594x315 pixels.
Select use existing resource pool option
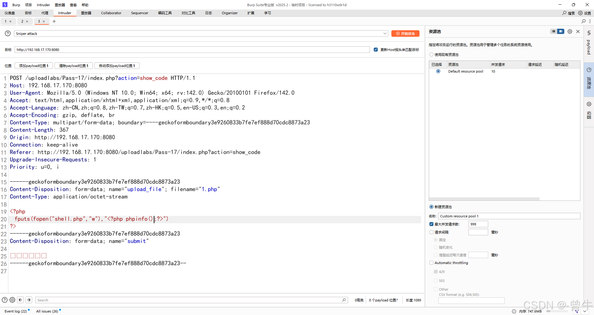coord(431,54)
